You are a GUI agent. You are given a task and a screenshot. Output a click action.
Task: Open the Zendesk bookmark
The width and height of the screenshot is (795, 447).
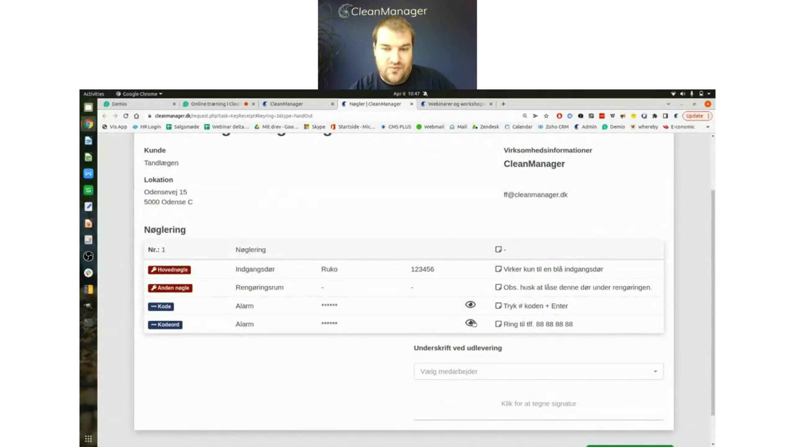click(486, 127)
